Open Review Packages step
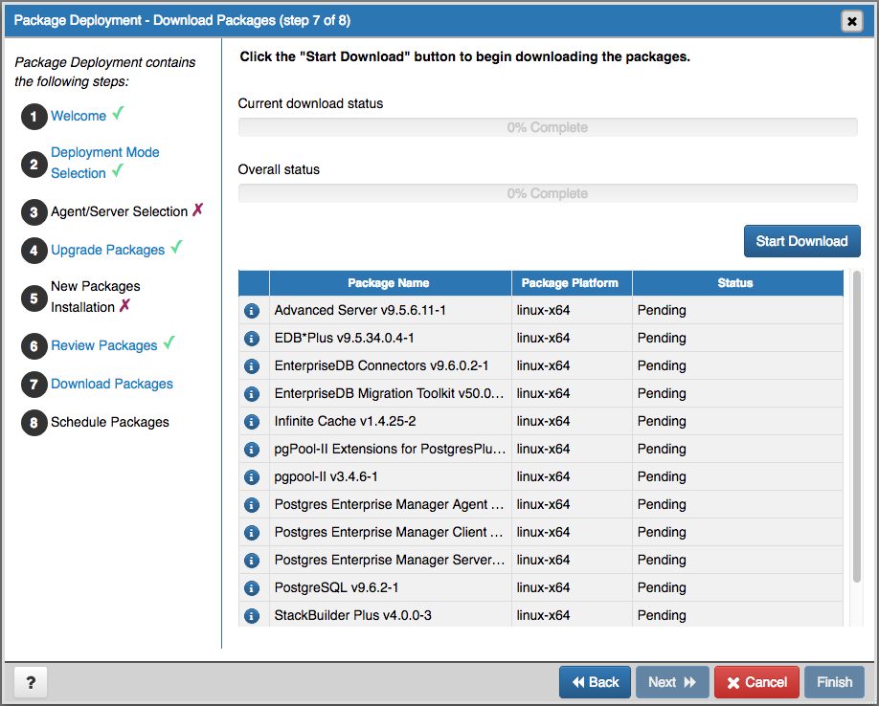This screenshot has width=879, height=706. tap(104, 345)
